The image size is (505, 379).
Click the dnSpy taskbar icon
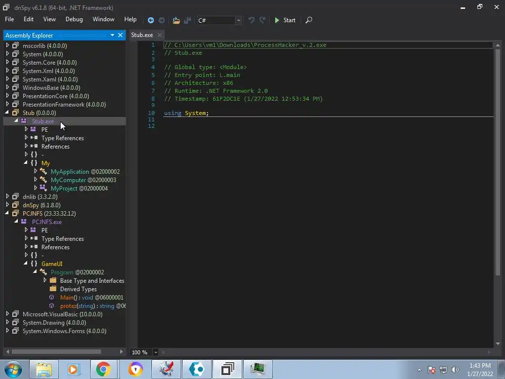click(x=228, y=369)
